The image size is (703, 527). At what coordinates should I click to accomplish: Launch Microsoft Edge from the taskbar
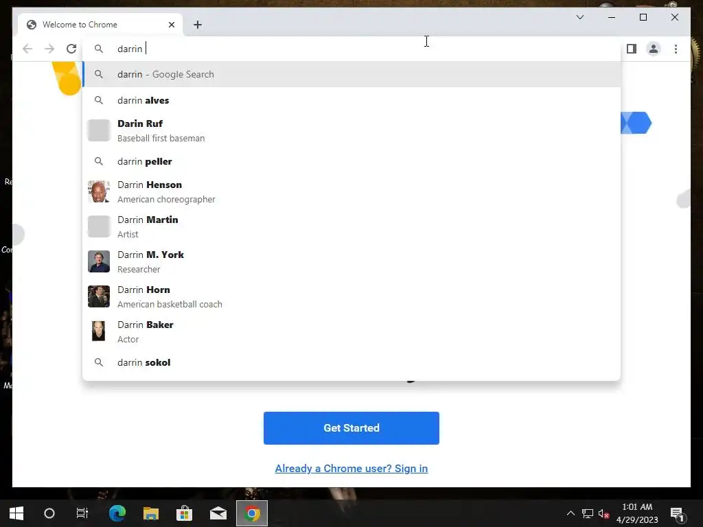click(x=117, y=513)
